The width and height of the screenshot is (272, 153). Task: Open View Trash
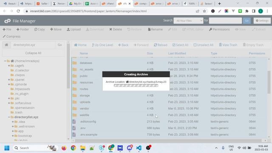click(x=228, y=45)
